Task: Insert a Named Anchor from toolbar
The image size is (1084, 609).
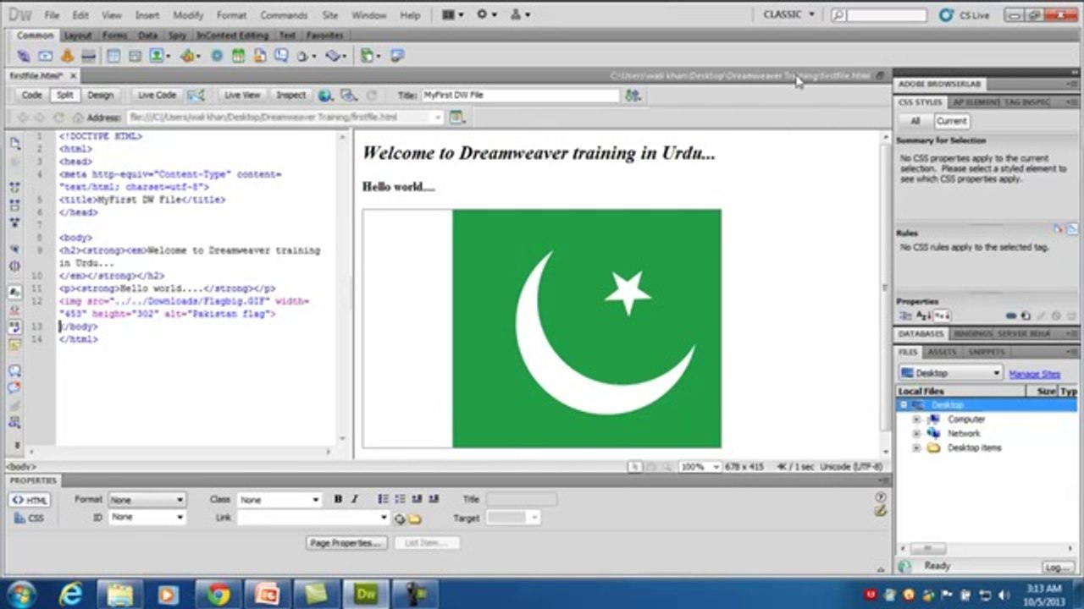Action: pyautogui.click(x=67, y=56)
